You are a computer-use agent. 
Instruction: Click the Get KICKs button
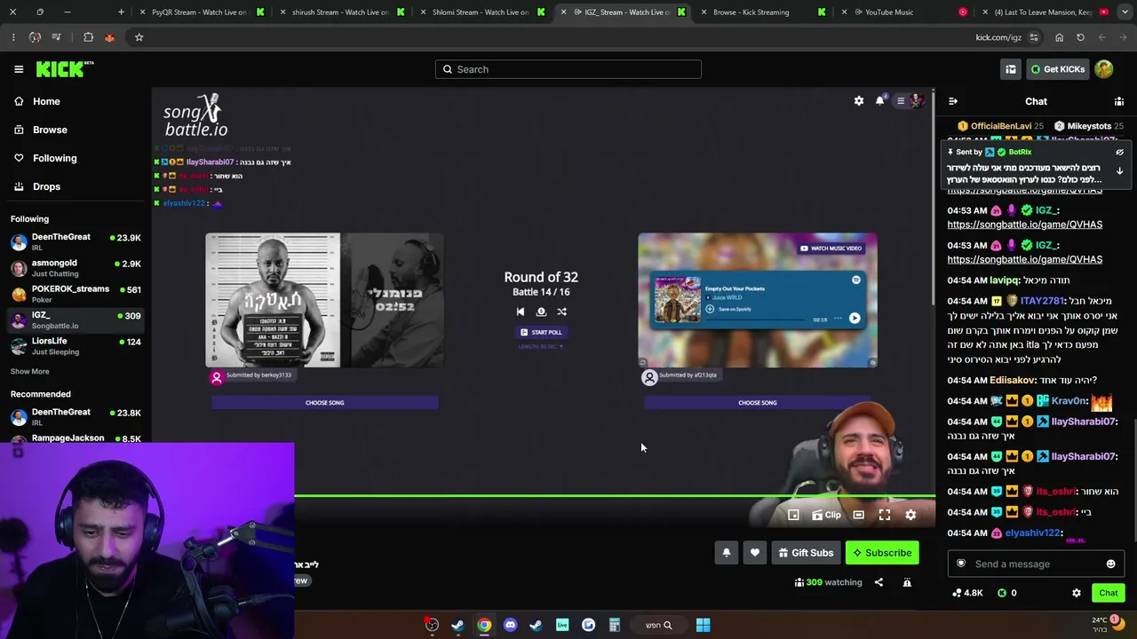click(x=1057, y=69)
